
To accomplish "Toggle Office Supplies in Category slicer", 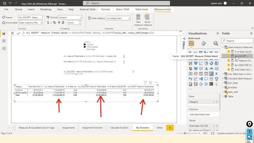I will 85,47.
